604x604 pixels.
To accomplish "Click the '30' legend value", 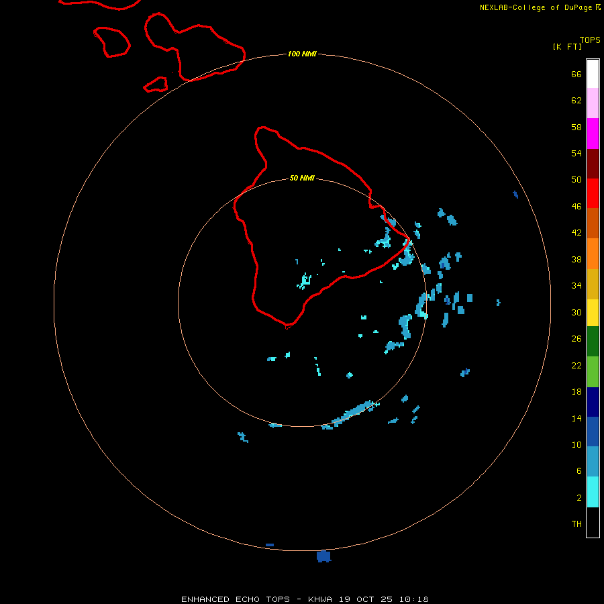I will 576,312.
